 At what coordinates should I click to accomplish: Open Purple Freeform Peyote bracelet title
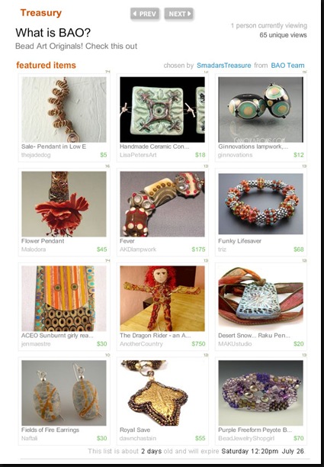[255, 430]
